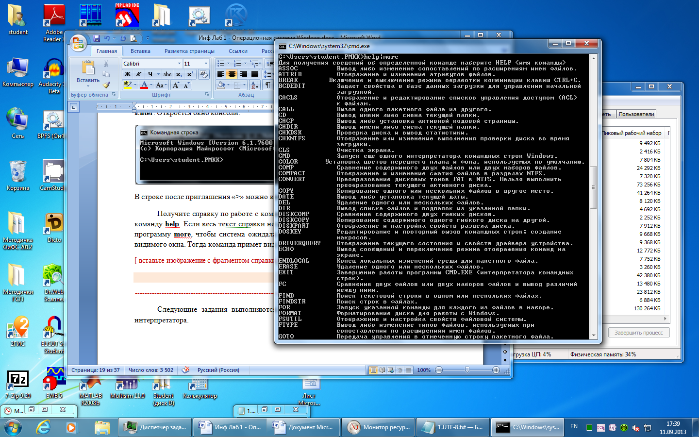Screen dimensions: 699x437
Task: Align paragraph text right
Action: pyautogui.click(x=243, y=74)
